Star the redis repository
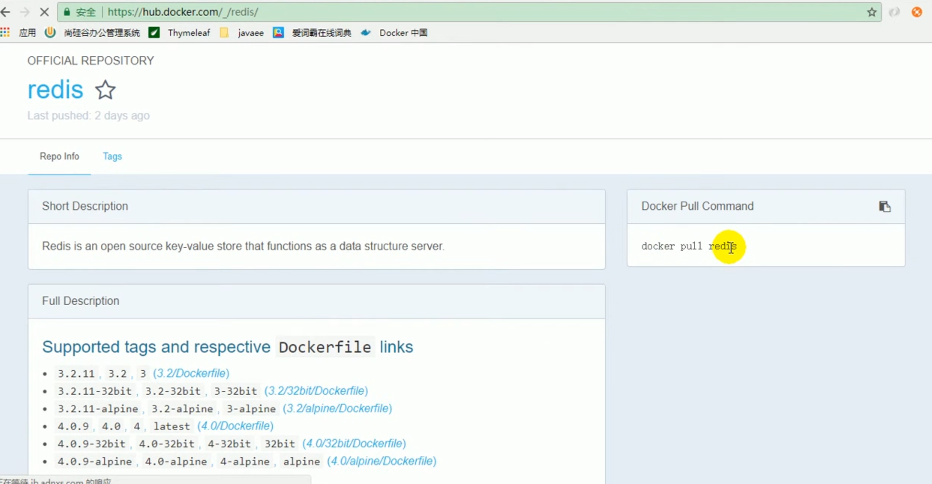The width and height of the screenshot is (932, 484). 105,90
